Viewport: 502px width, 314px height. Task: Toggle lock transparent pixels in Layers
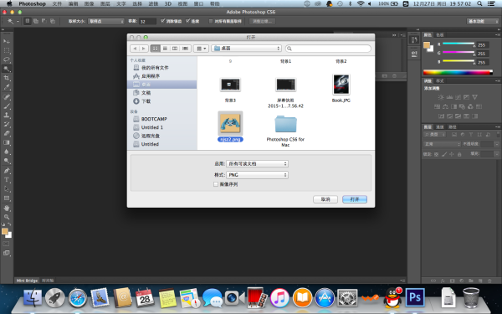(437, 154)
